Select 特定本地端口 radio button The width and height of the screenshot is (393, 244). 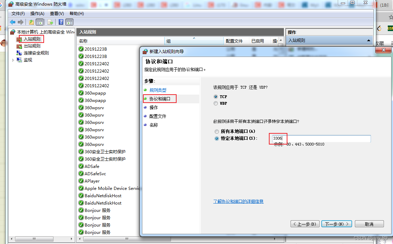(216, 138)
